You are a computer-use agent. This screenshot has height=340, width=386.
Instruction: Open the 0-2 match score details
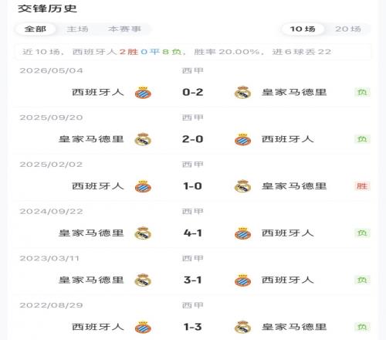click(193, 92)
